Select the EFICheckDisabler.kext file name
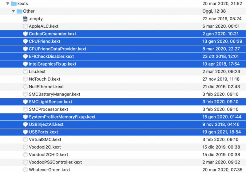The width and height of the screenshot is (246, 173). coord(51,56)
